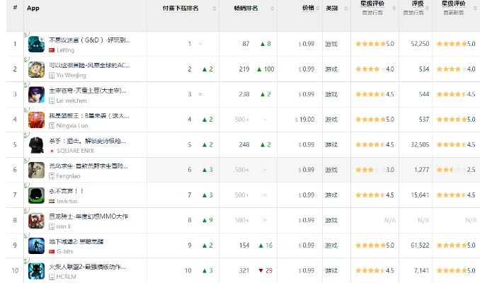Open the 不思议迷宫（G&D）app title link
The image size is (480, 283).
[x=90, y=40]
